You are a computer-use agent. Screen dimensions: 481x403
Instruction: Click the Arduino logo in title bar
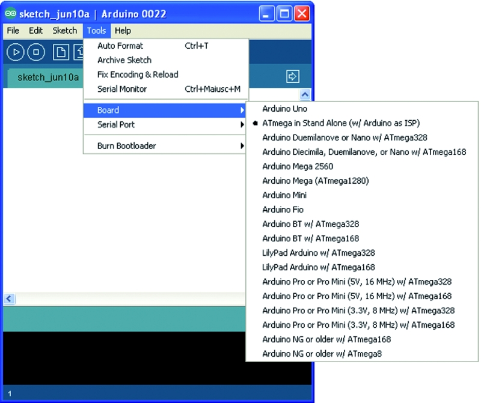pos(10,13)
